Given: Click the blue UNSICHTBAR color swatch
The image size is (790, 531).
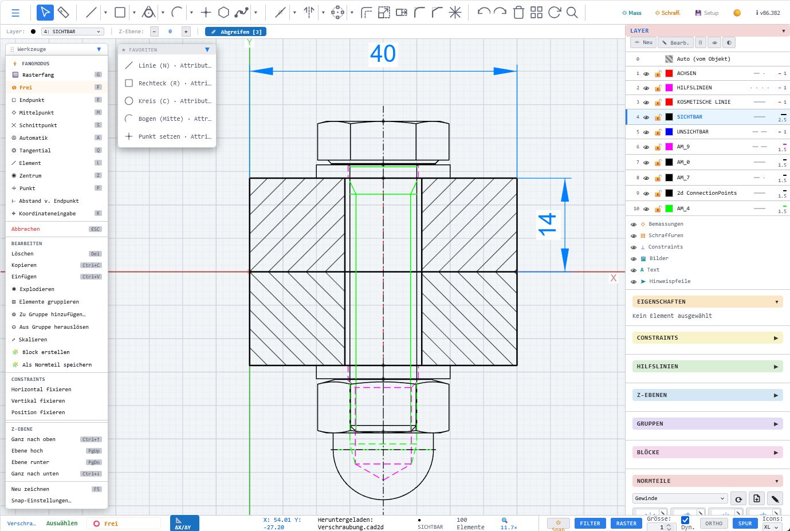Looking at the screenshot, I should (x=669, y=132).
